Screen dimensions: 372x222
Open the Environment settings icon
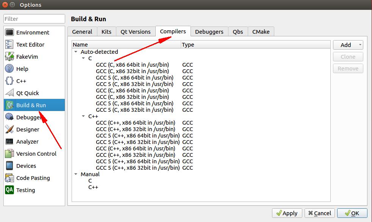[x=9, y=32]
